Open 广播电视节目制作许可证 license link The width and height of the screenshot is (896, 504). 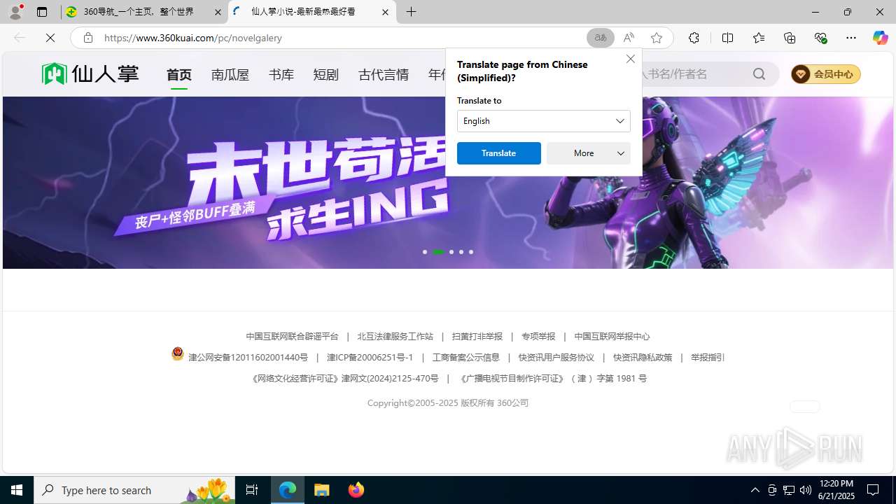(552, 379)
